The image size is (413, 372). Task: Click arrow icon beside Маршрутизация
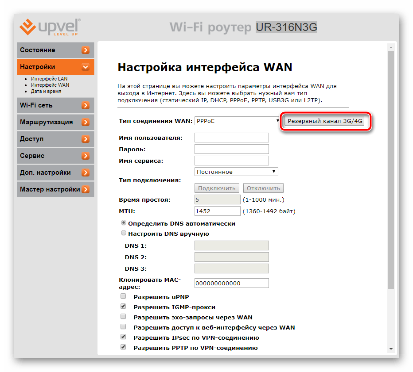pos(86,123)
